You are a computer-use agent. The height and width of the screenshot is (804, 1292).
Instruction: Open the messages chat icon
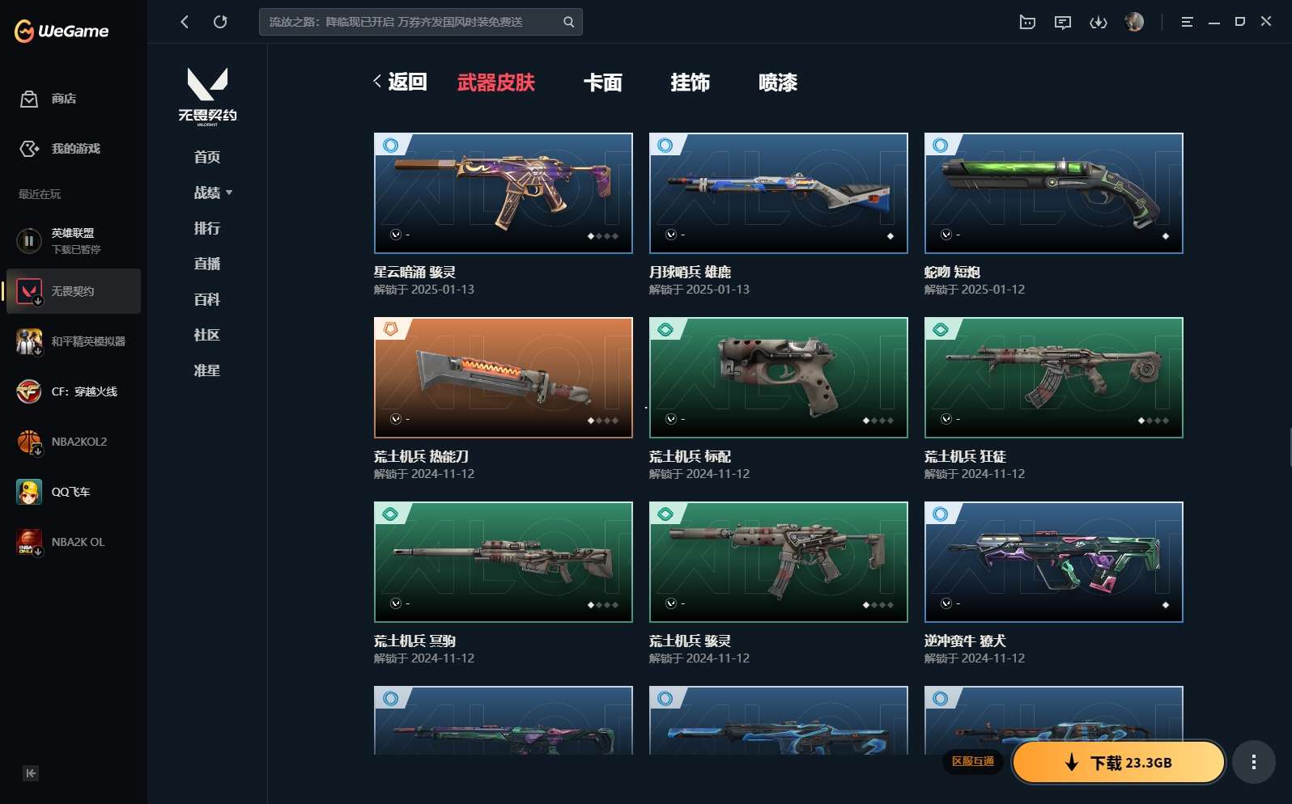click(1063, 23)
